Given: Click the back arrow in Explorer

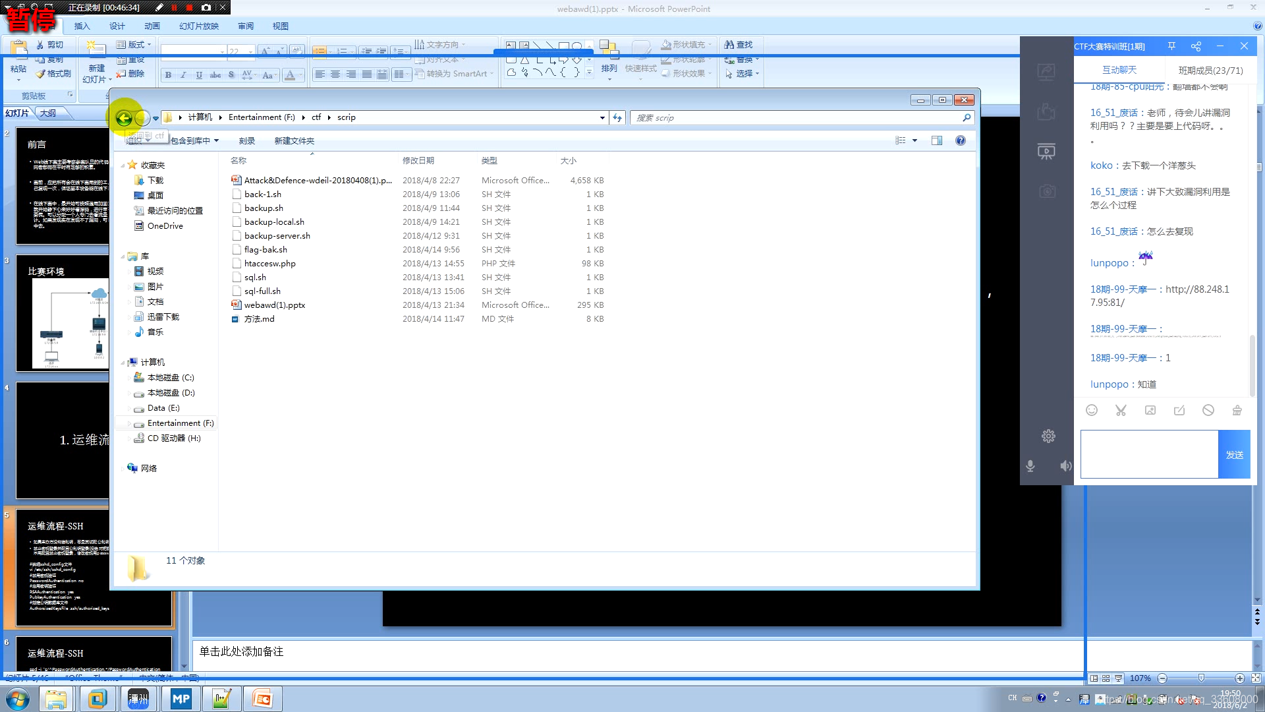Looking at the screenshot, I should click(124, 118).
